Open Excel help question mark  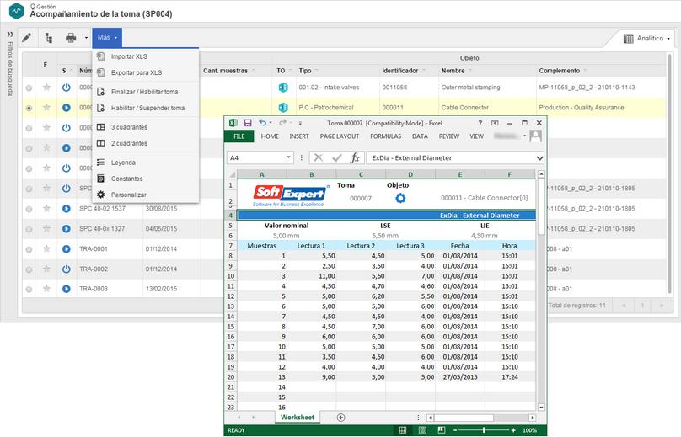coord(480,123)
